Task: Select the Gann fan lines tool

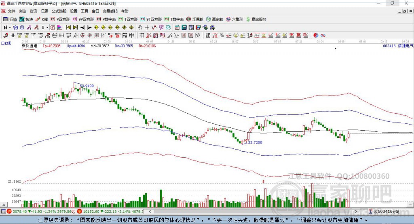Action: click(149, 35)
